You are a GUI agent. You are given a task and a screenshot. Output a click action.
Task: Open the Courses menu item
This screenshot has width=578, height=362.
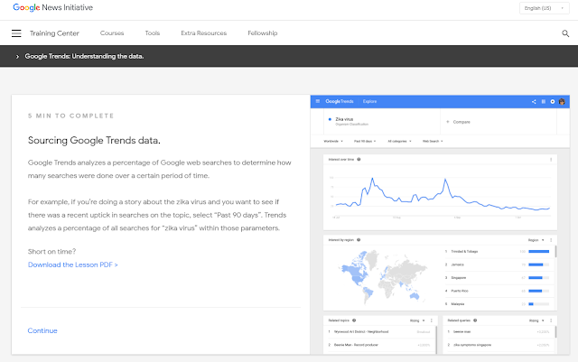point(112,33)
